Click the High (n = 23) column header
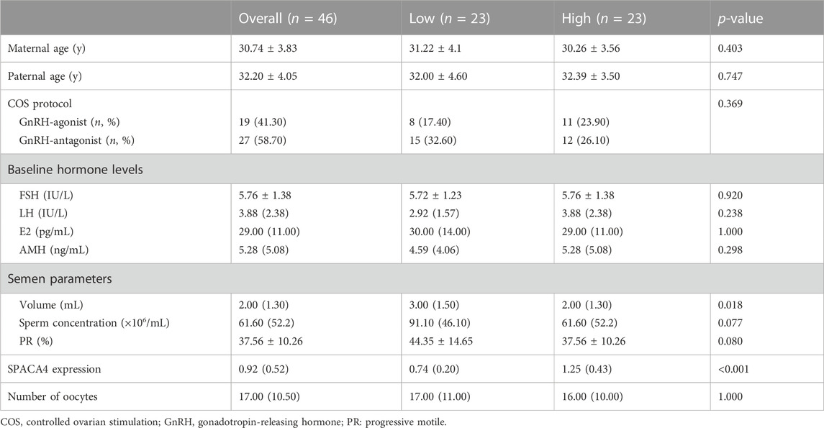Image resolution: width=824 pixels, height=428 pixels. click(604, 19)
